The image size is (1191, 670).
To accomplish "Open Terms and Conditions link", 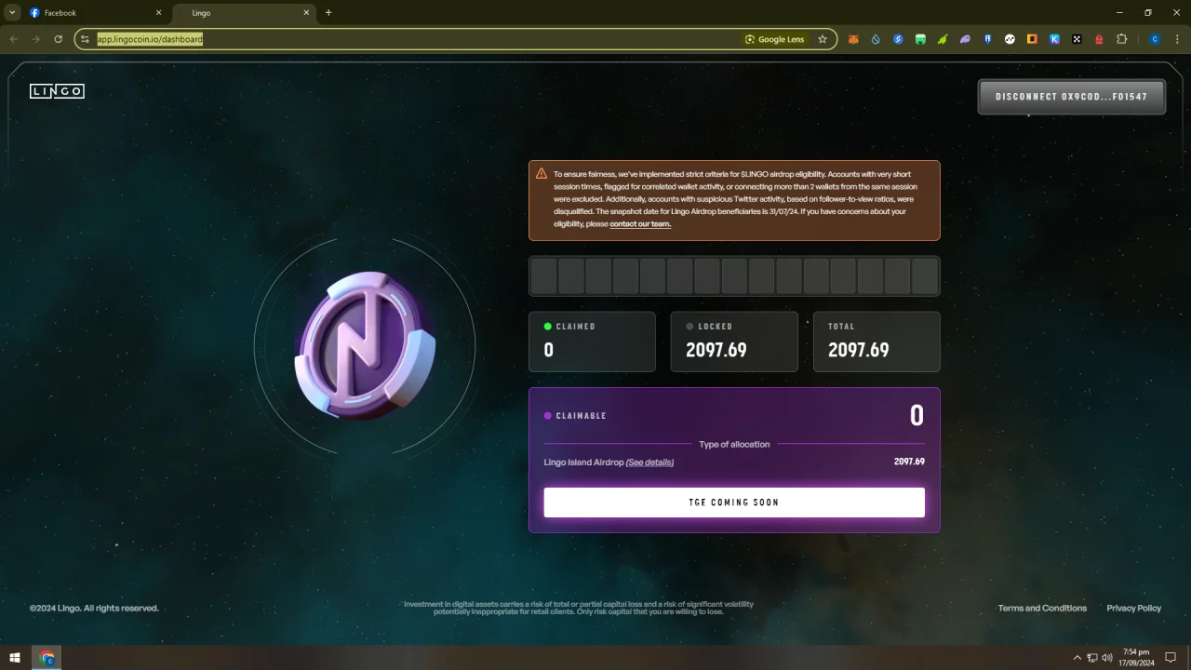I will (x=1042, y=609).
